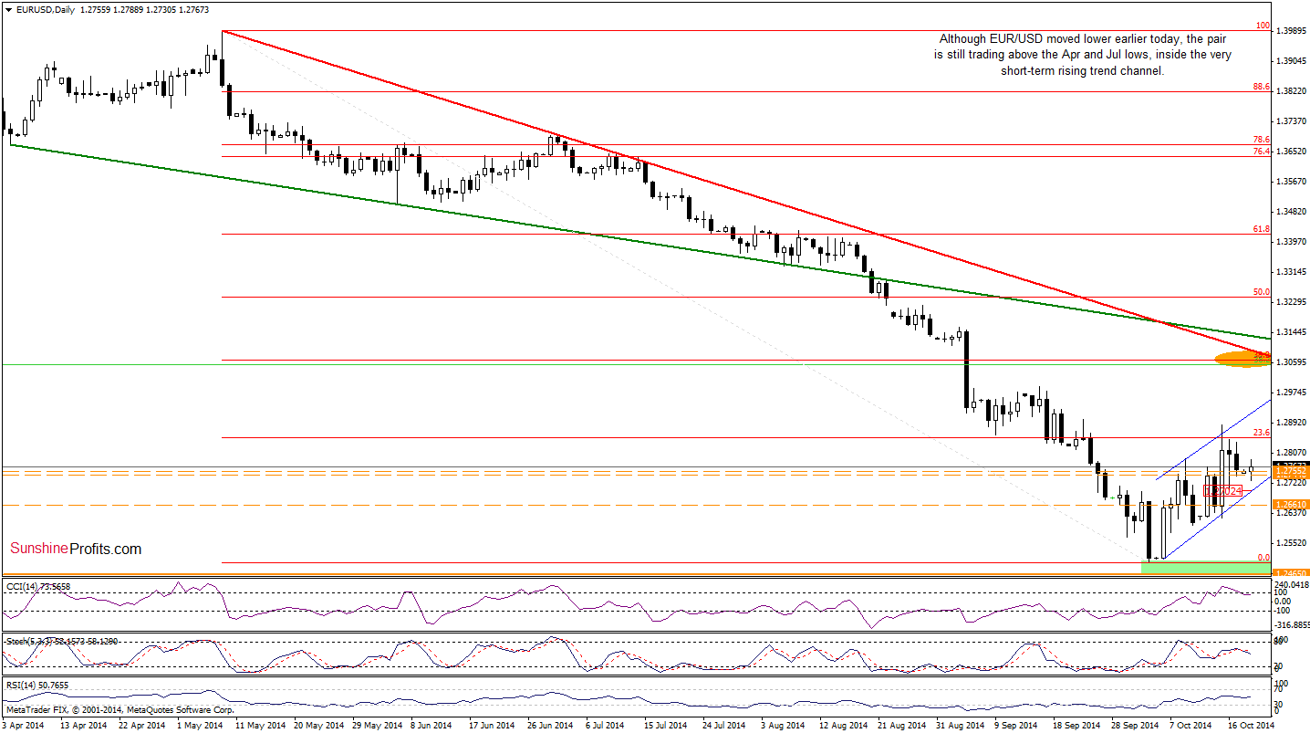1310x733 pixels.
Task: Click the 88.6 Fibonacci retracement label
Action: pyautogui.click(x=1261, y=87)
